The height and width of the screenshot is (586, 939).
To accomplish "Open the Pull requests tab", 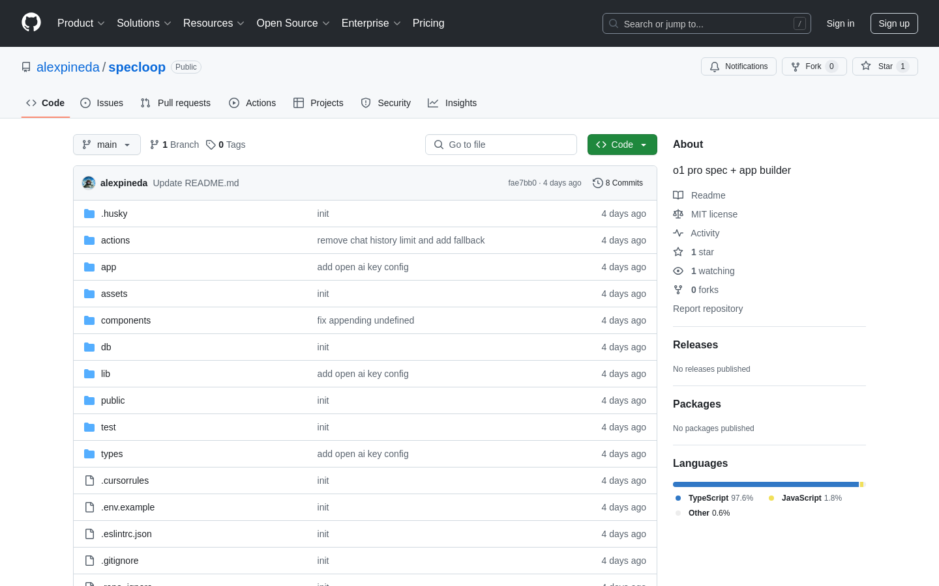I will pos(175,103).
